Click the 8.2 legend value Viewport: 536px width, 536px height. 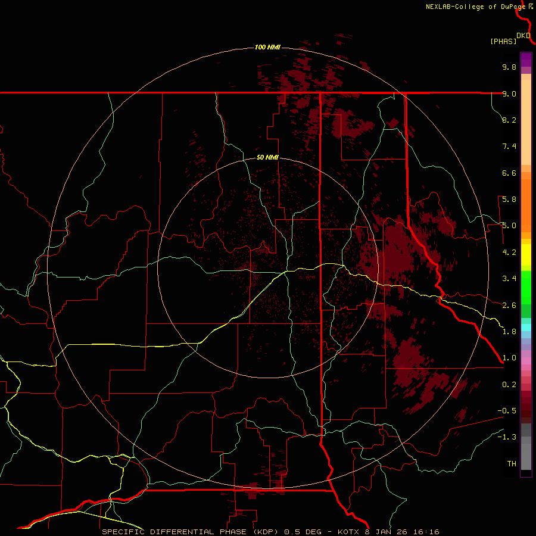[509, 120]
